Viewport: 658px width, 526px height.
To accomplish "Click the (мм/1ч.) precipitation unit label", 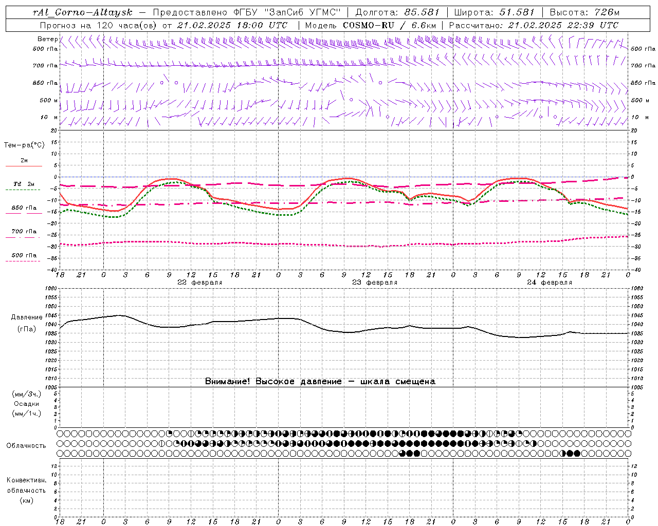I will click(27, 414).
